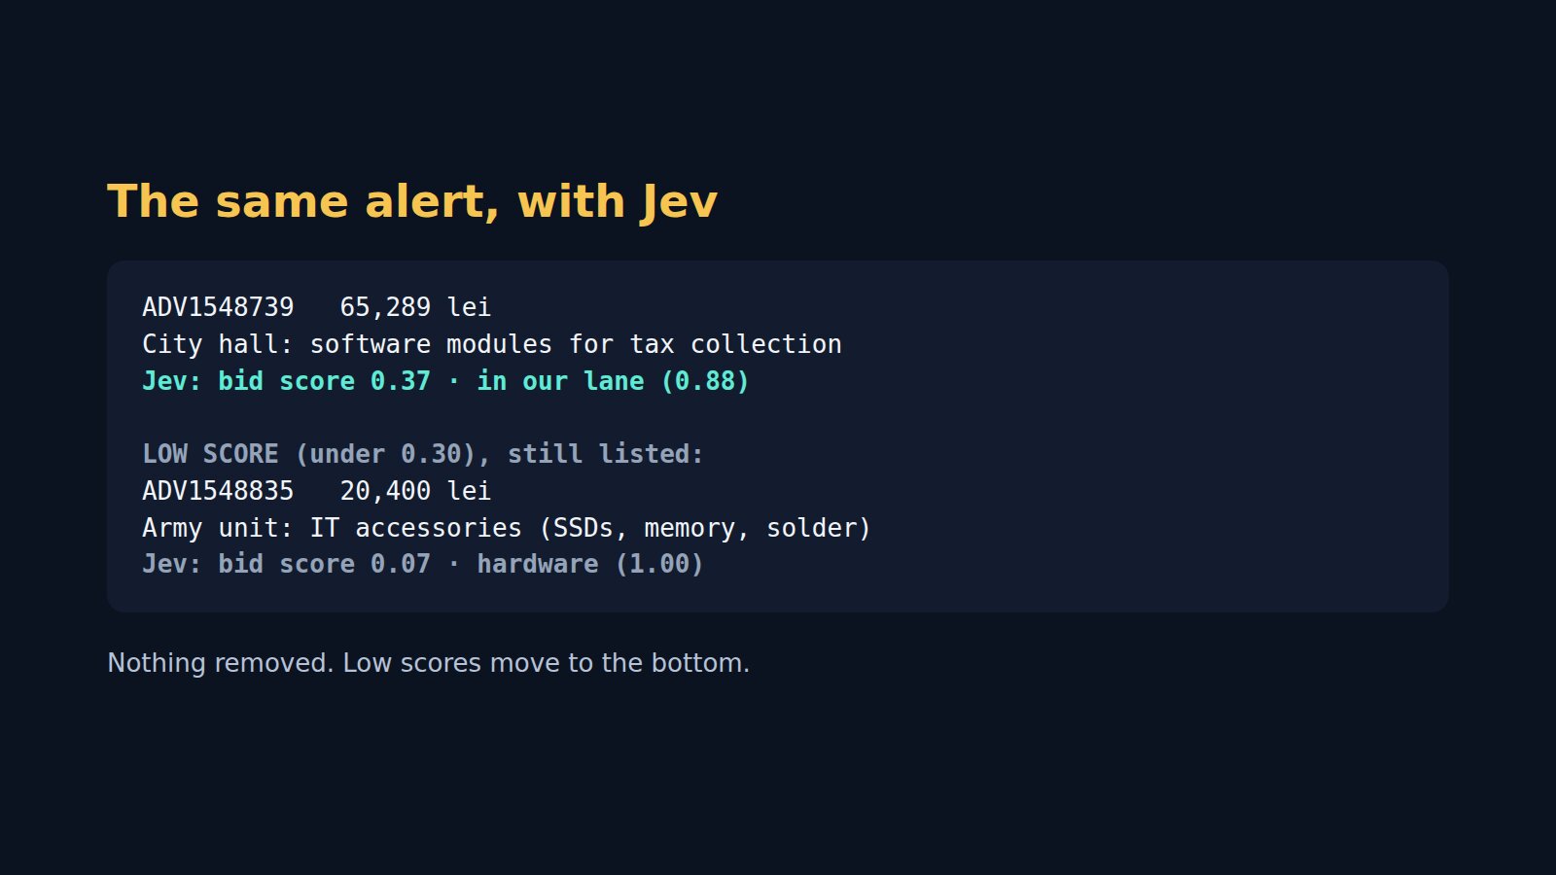Click the 'in our lane (0.88)' text
Image resolution: width=1556 pixels, height=875 pixels.
pyautogui.click(x=614, y=381)
